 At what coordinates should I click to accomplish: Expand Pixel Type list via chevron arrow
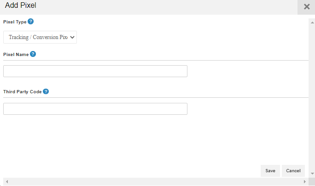[x=72, y=37]
